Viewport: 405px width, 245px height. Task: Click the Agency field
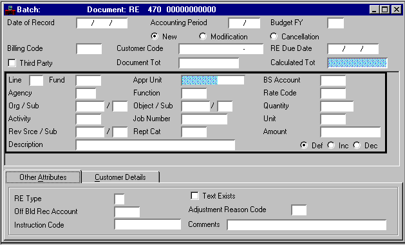86,93
